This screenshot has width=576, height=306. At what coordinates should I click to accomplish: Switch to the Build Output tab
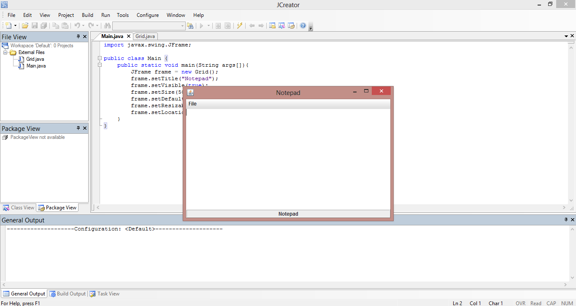click(68, 294)
